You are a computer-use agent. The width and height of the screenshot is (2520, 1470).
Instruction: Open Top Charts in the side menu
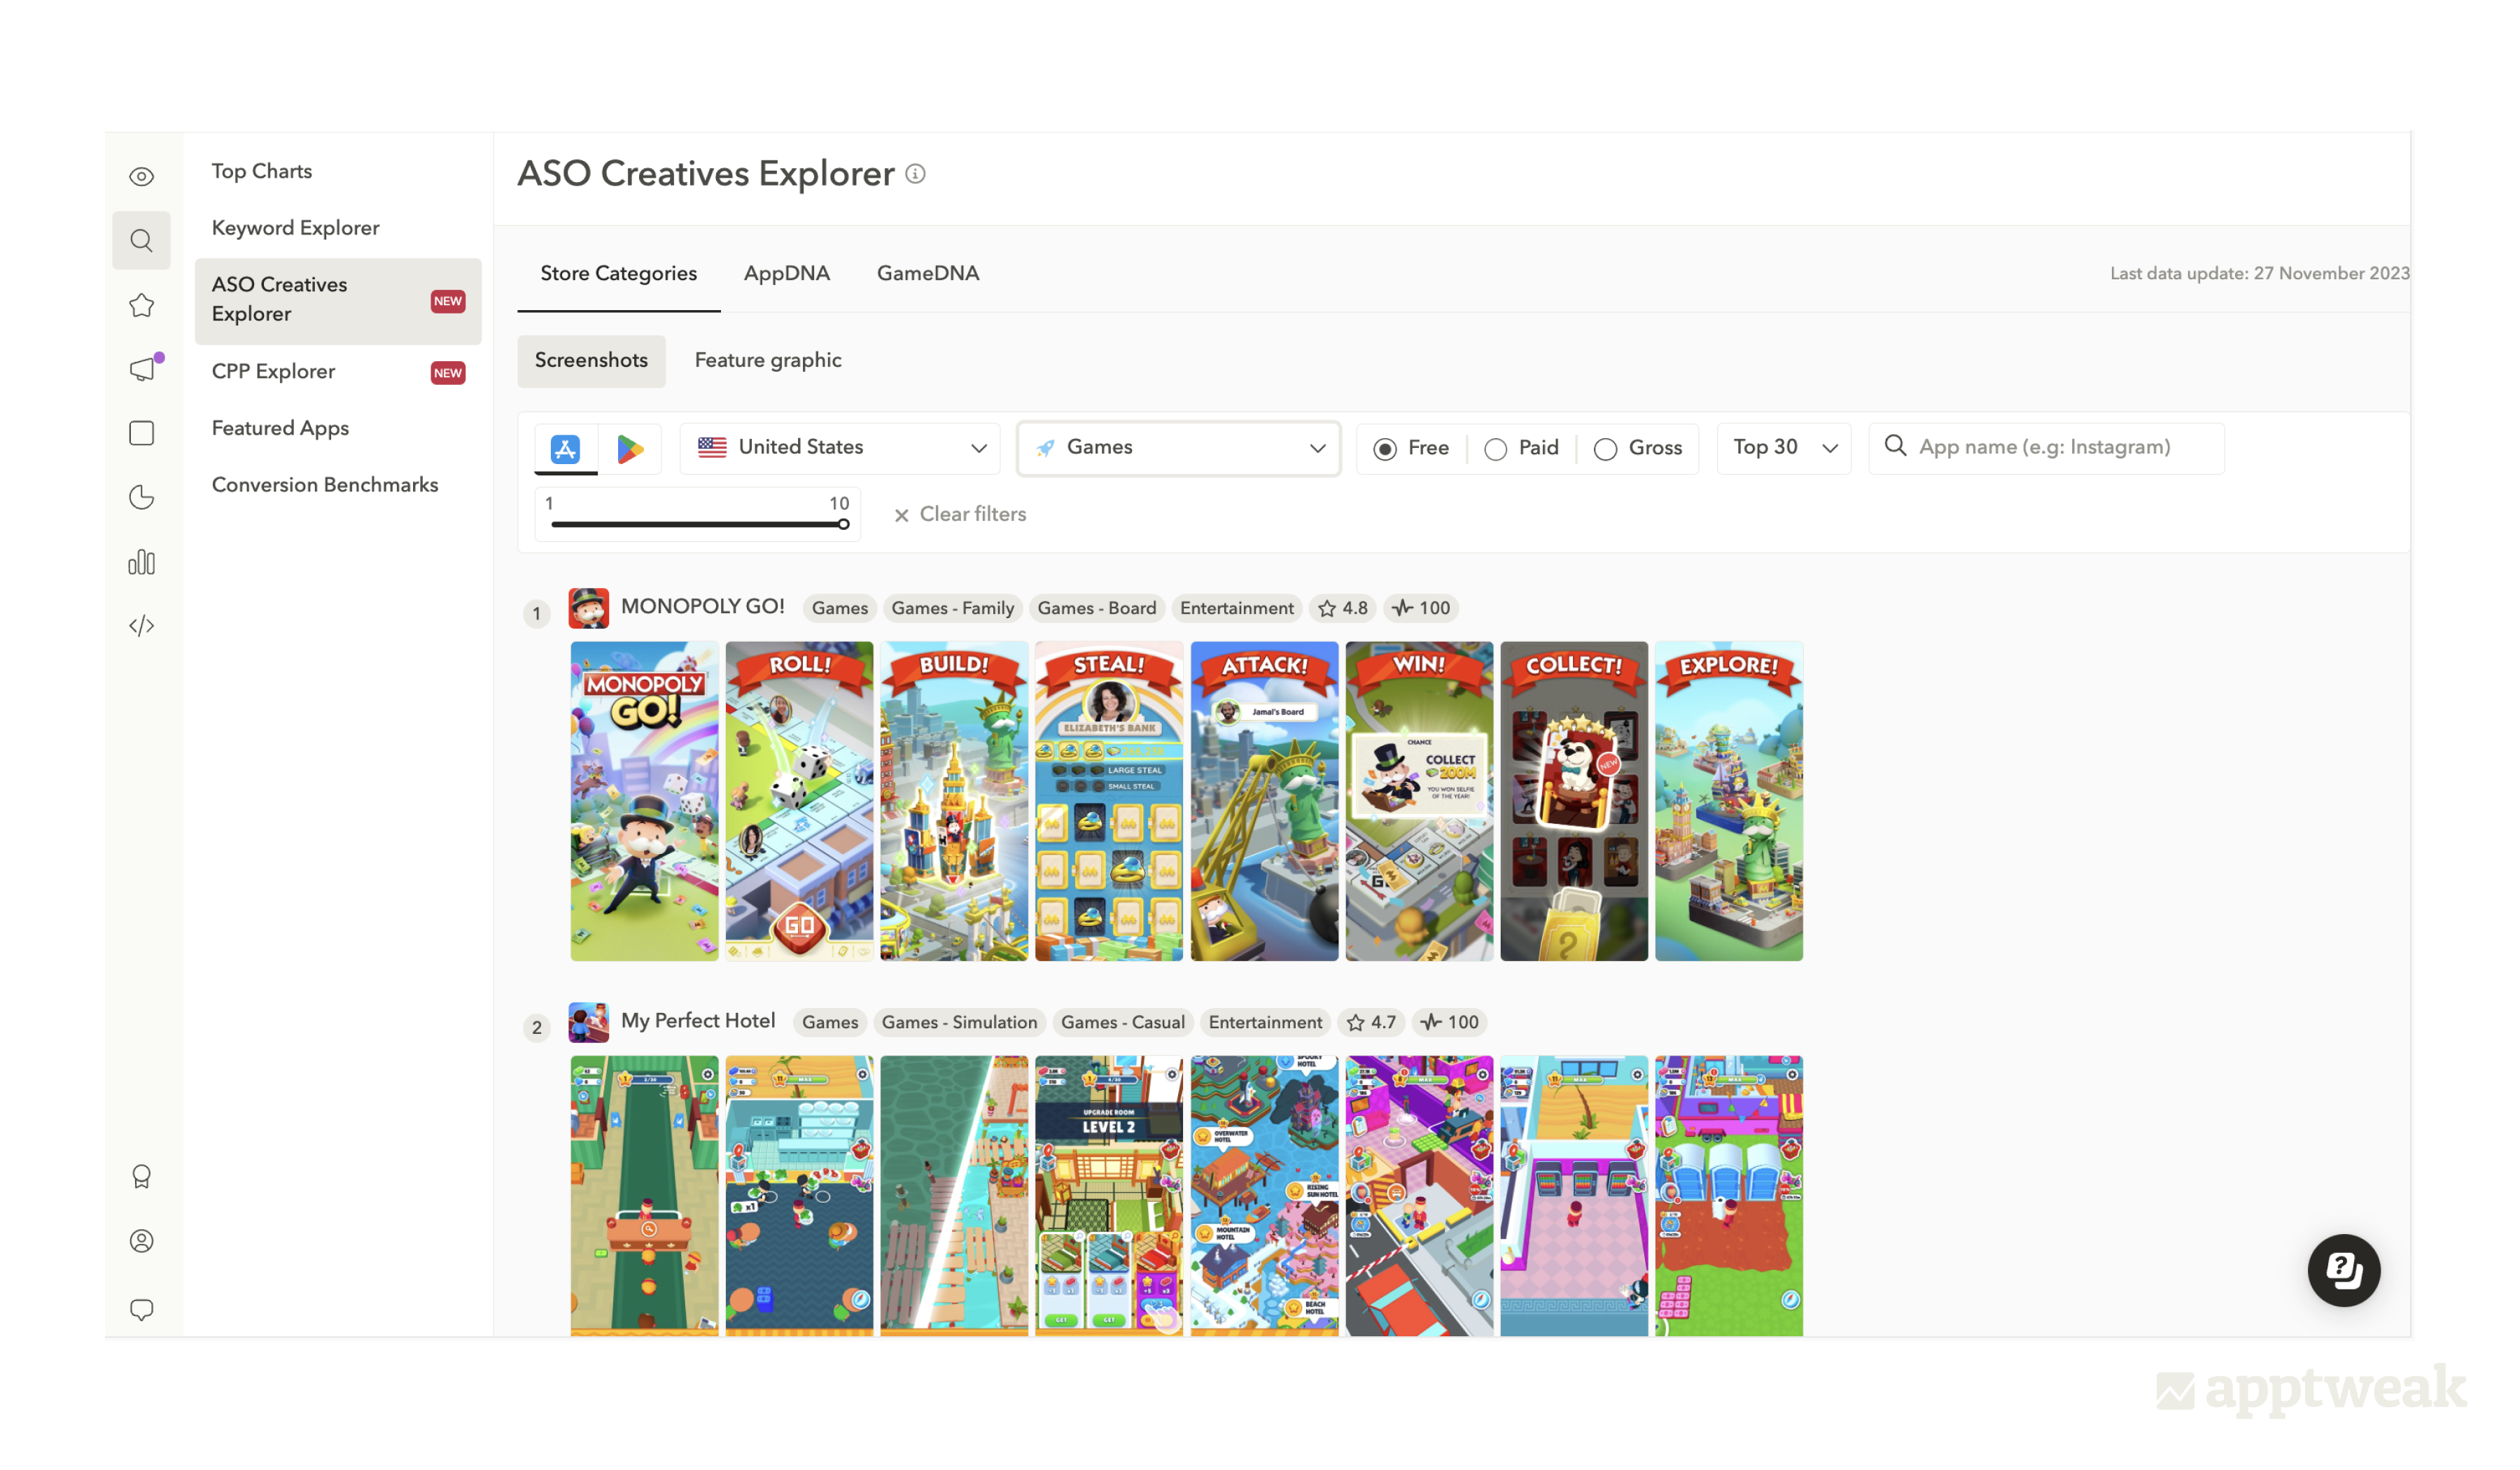tap(262, 171)
